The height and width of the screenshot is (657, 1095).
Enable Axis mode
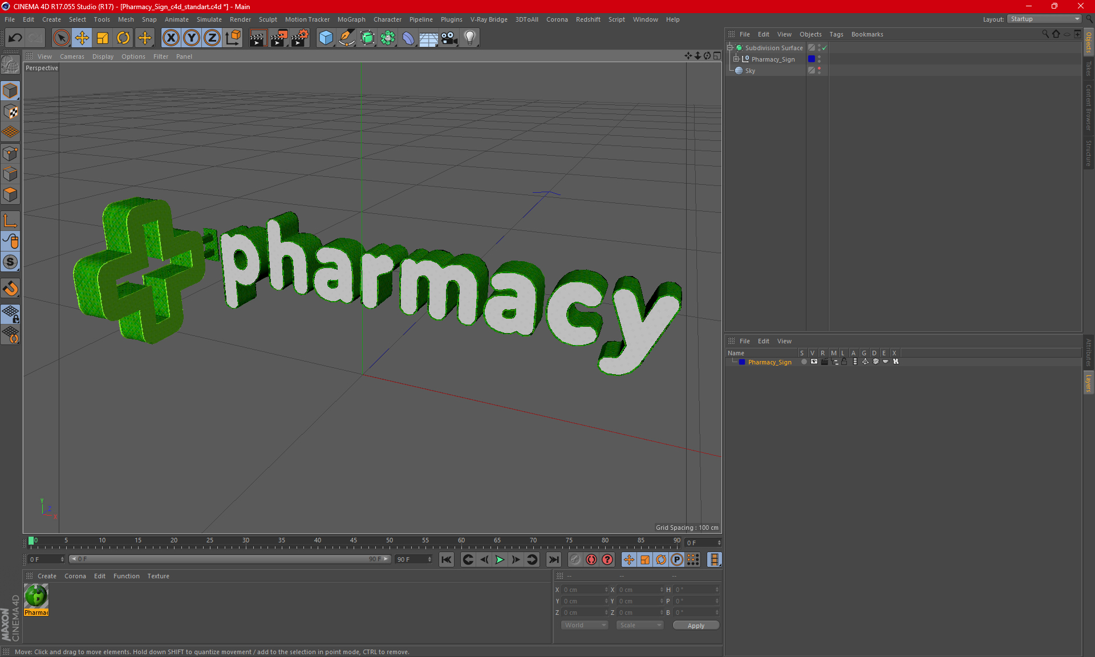pos(10,221)
